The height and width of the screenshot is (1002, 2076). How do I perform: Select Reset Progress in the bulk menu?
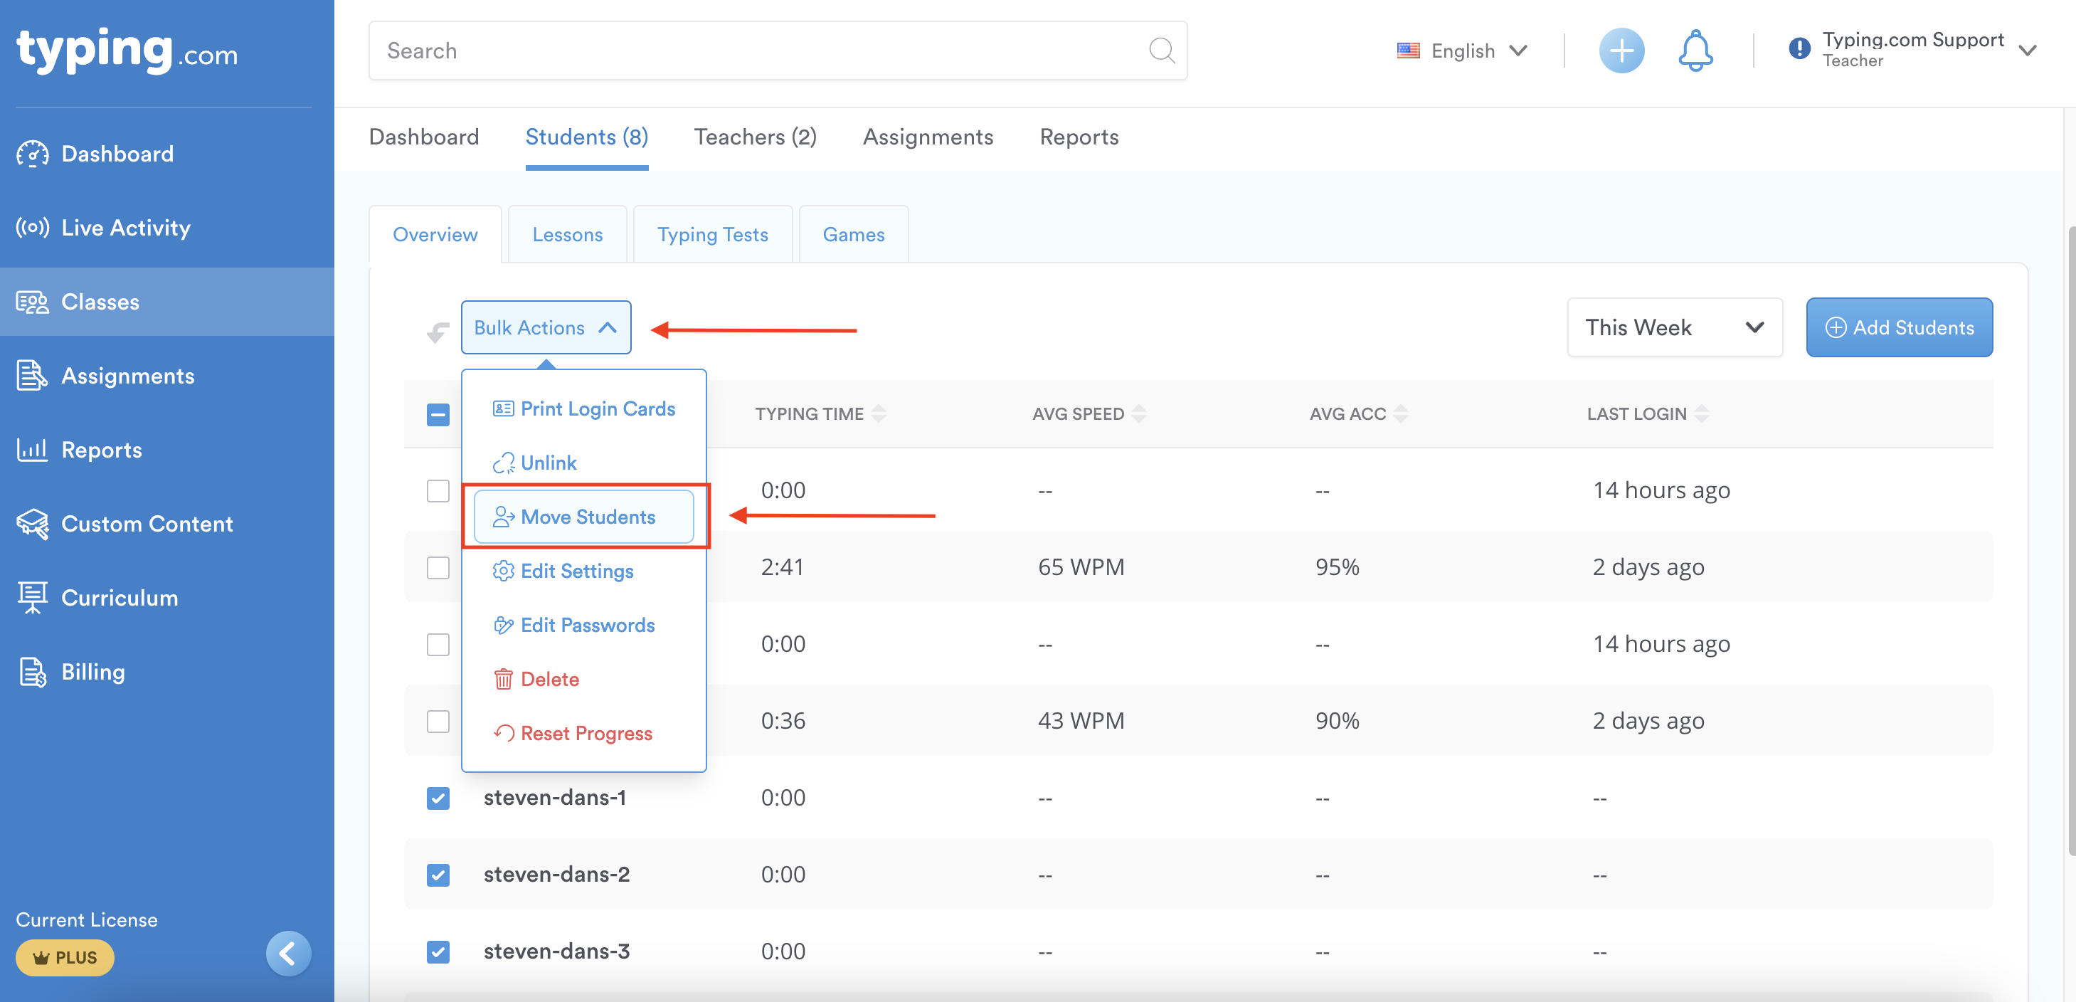(x=585, y=734)
